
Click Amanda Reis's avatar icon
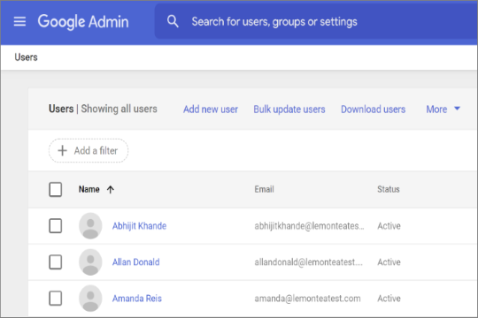pyautogui.click(x=90, y=299)
